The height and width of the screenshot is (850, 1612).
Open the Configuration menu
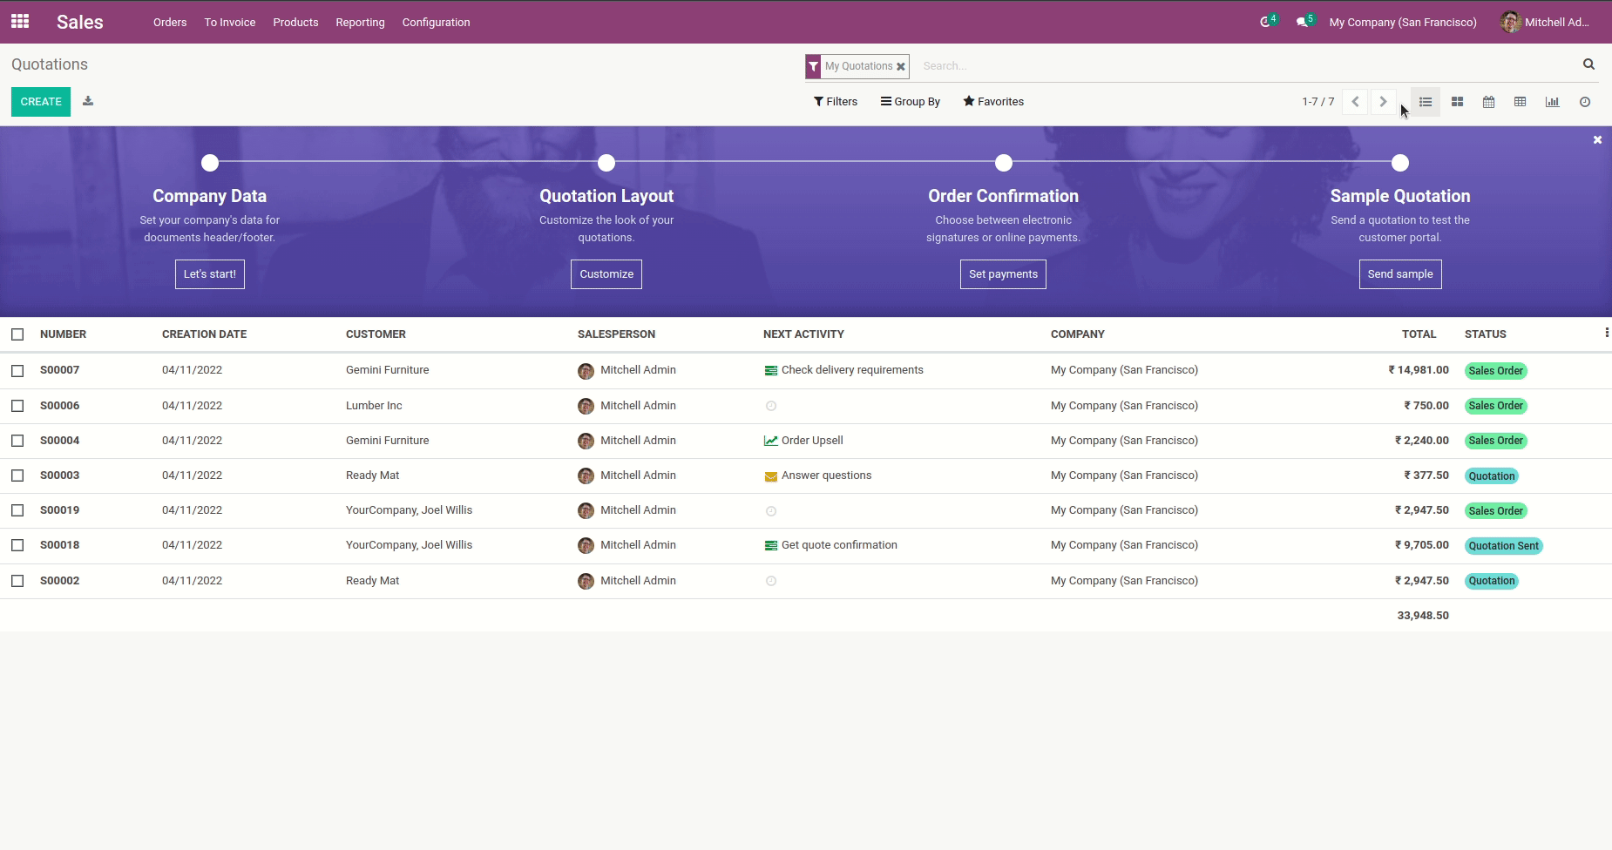pyautogui.click(x=436, y=22)
